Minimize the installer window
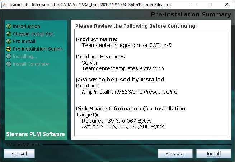235x162 pixels. (194, 5)
